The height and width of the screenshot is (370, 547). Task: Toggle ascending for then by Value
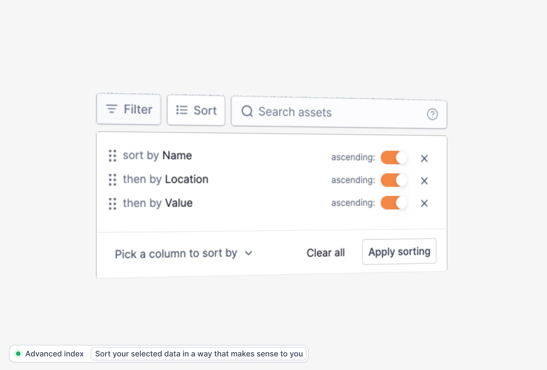(394, 203)
